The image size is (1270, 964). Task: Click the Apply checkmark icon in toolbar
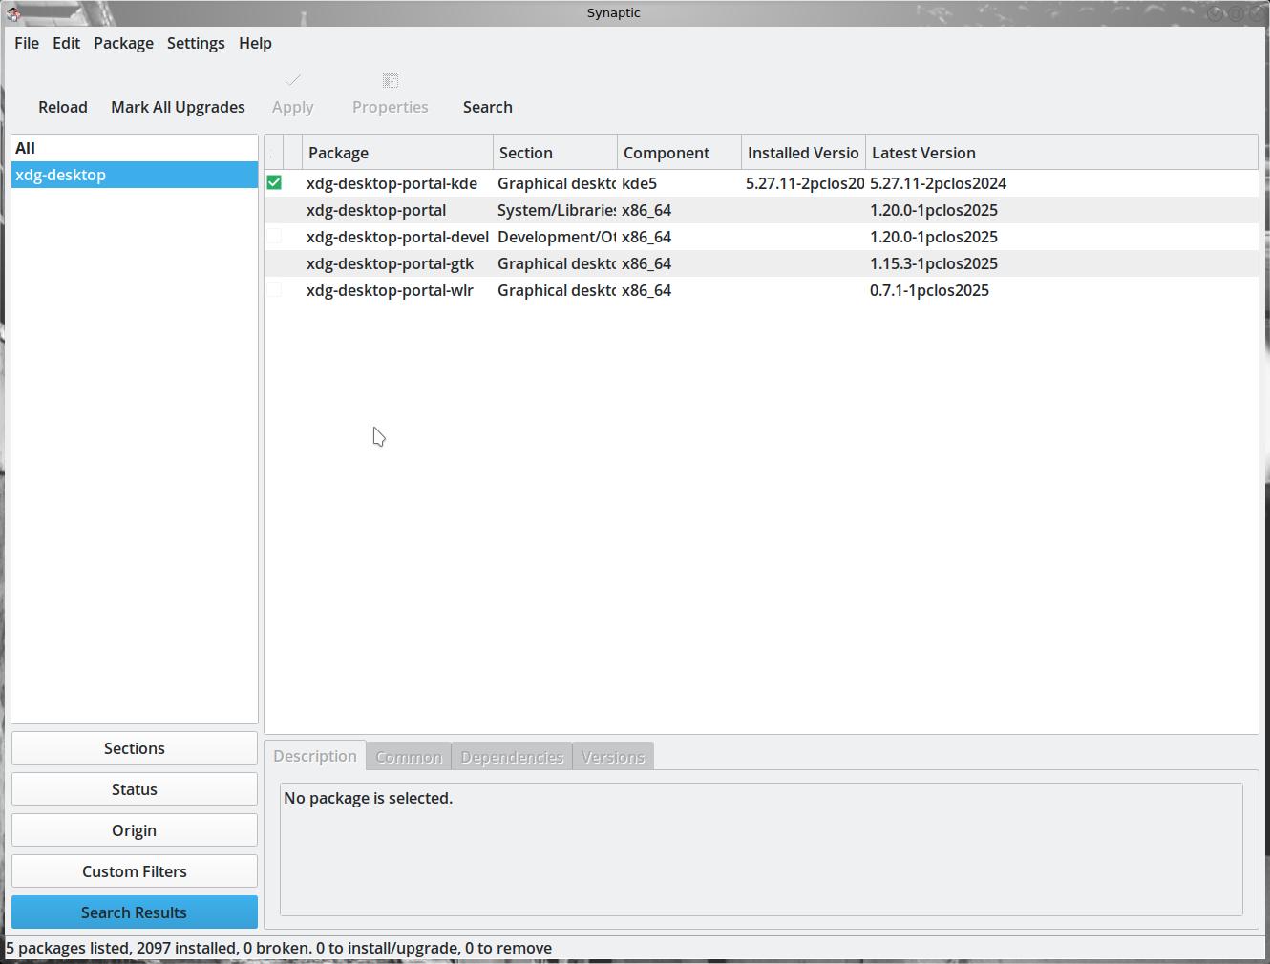click(293, 80)
